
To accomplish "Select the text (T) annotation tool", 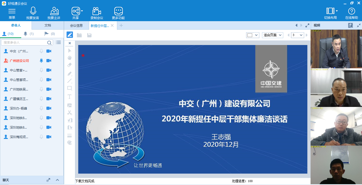I will click(x=69, y=97).
